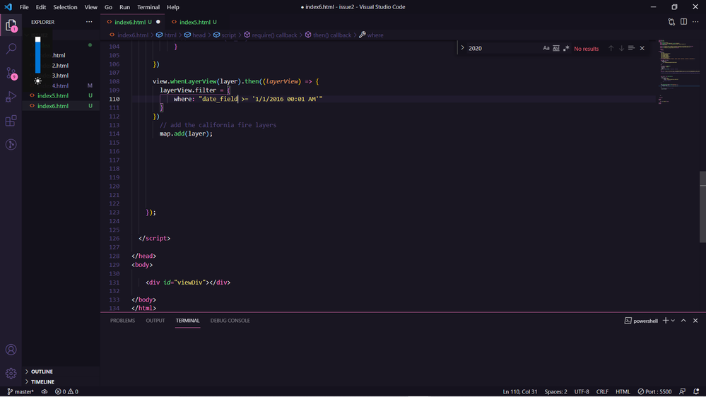Viewport: 706px width, 397px height.
Task: Click the script breadcrumb segment
Action: coord(225,35)
